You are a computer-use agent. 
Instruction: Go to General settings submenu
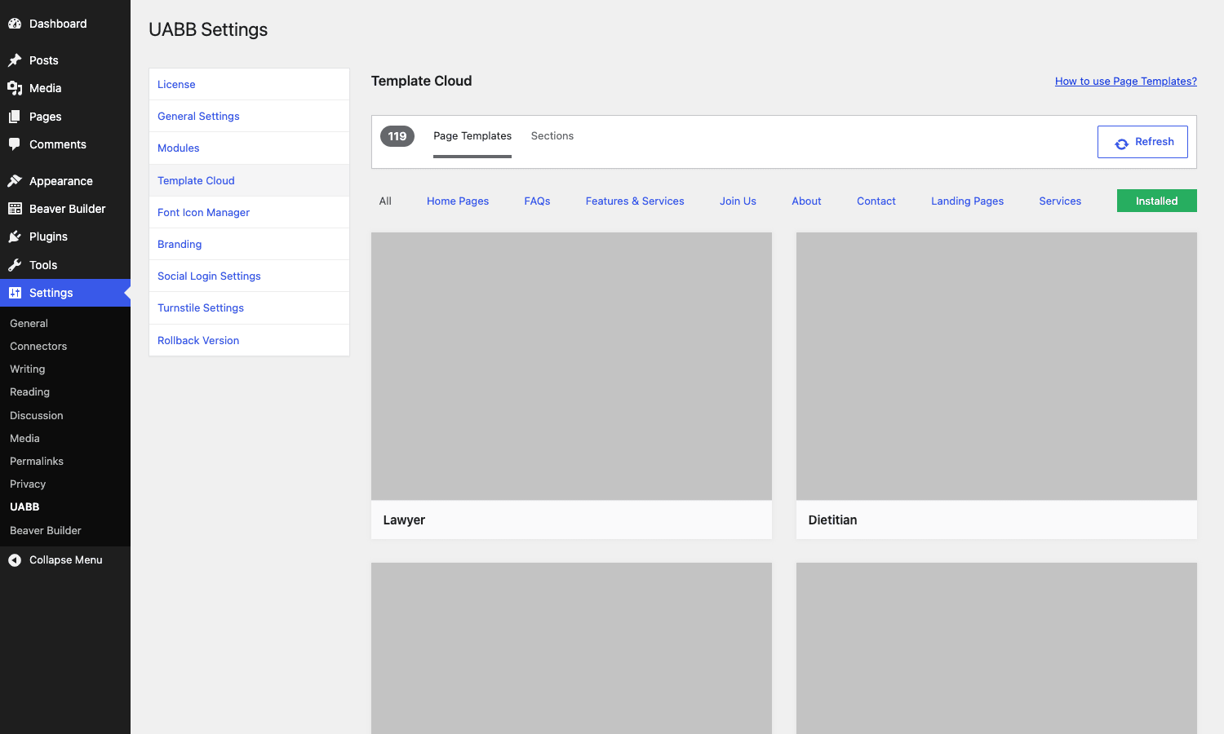tap(29, 324)
